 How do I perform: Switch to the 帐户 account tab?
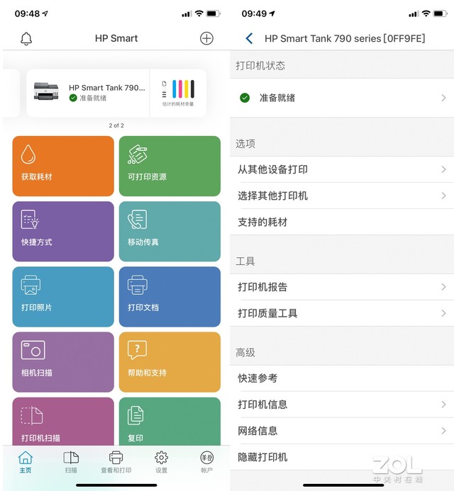(x=206, y=462)
